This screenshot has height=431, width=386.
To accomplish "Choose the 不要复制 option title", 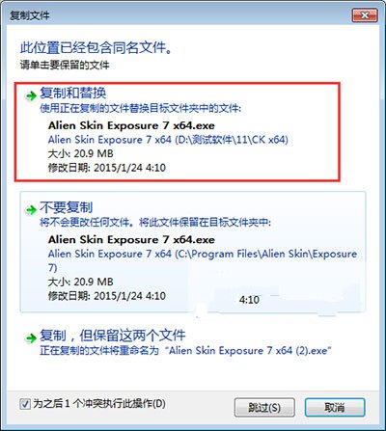I will pos(67,207).
